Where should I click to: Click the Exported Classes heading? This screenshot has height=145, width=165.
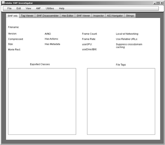(x=40, y=64)
